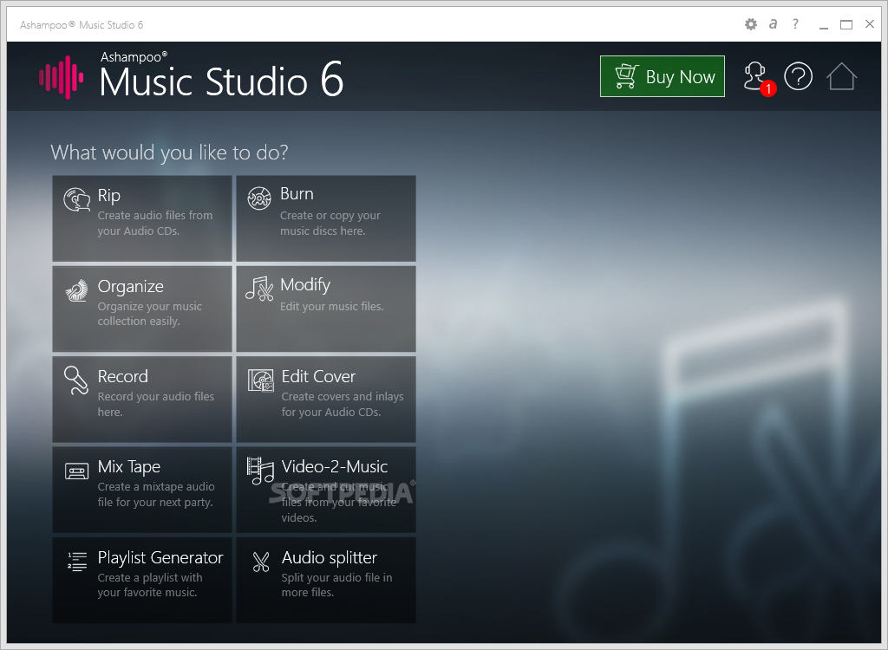Click 'Create or copy your music discs here.' text
Image resolution: width=888 pixels, height=650 pixels.
click(x=330, y=223)
